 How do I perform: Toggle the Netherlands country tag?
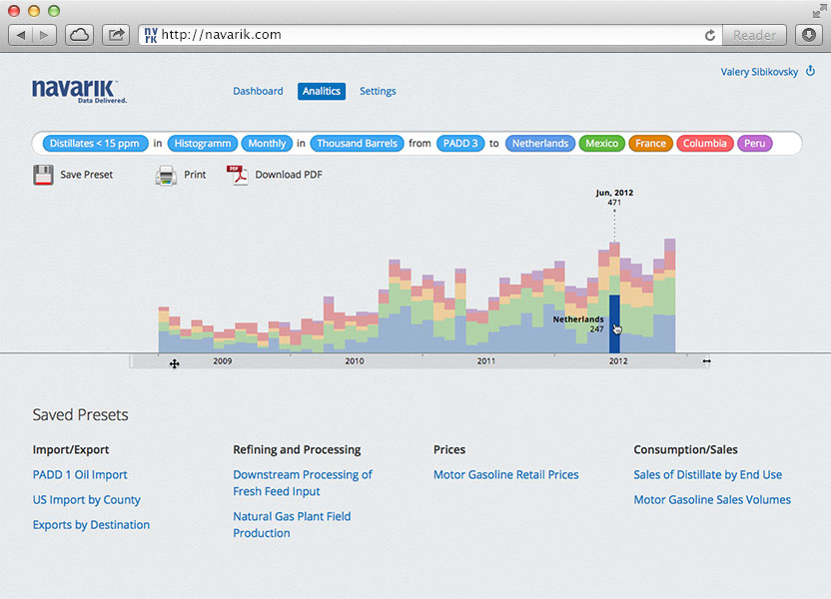pyautogui.click(x=539, y=144)
